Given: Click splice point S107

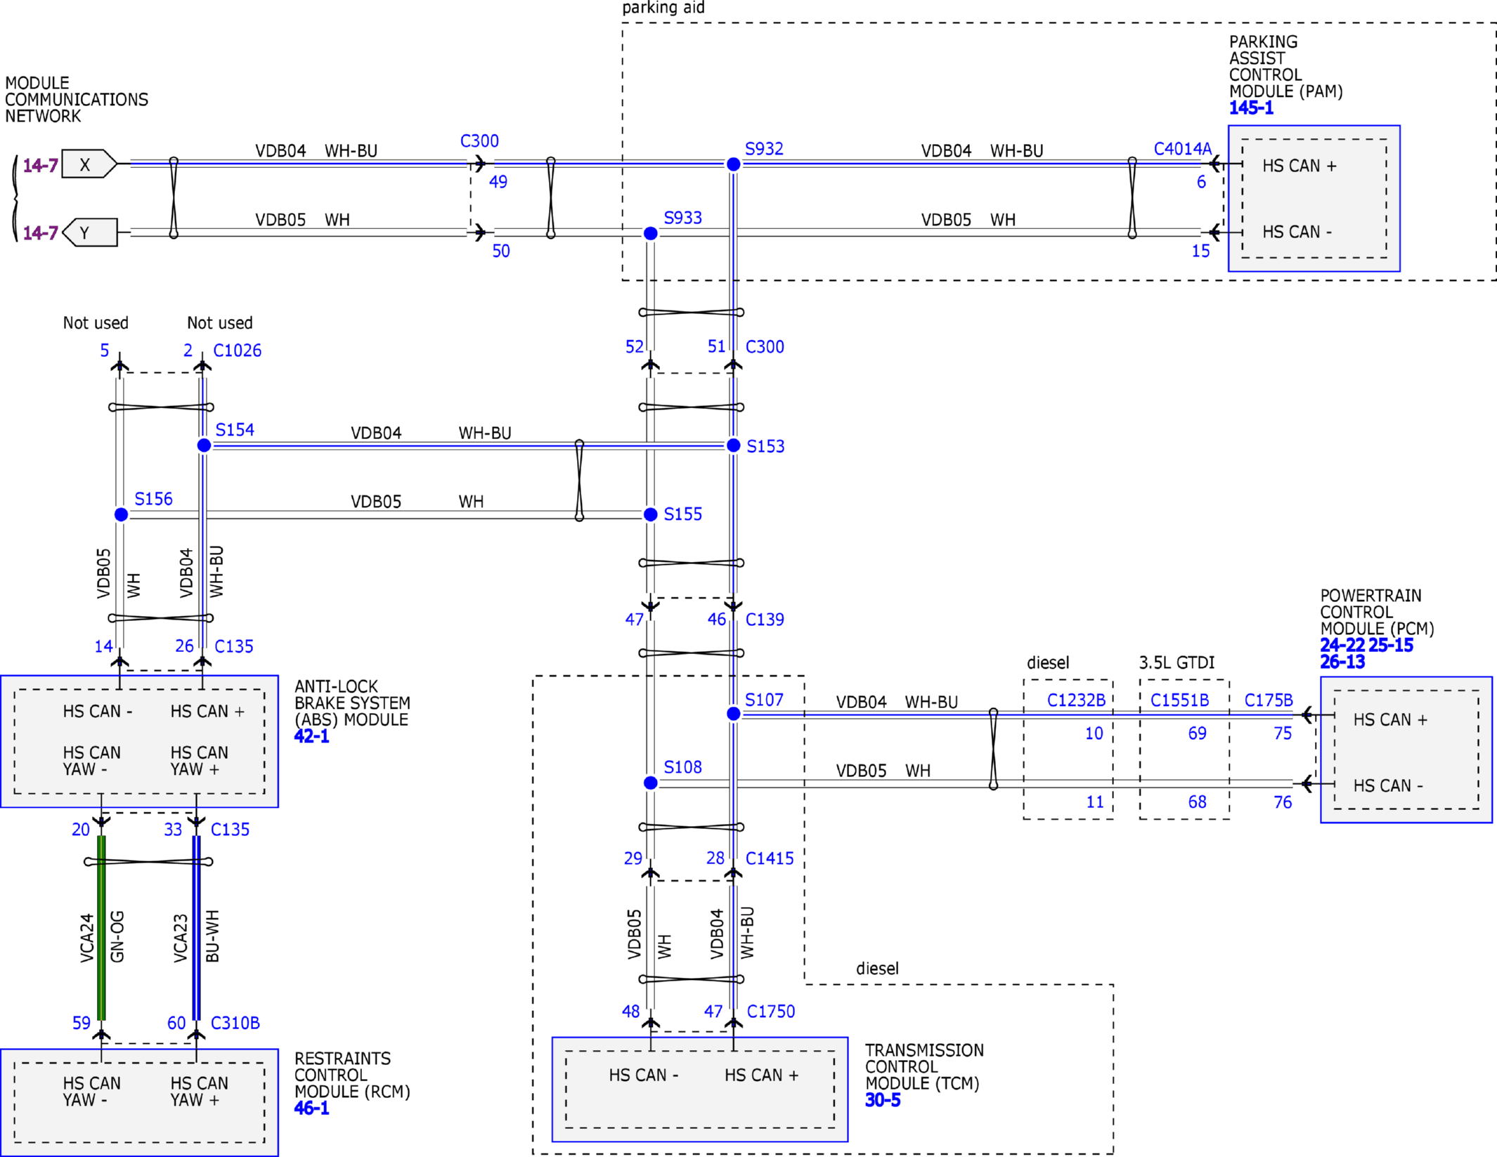Looking at the screenshot, I should pyautogui.click(x=733, y=714).
